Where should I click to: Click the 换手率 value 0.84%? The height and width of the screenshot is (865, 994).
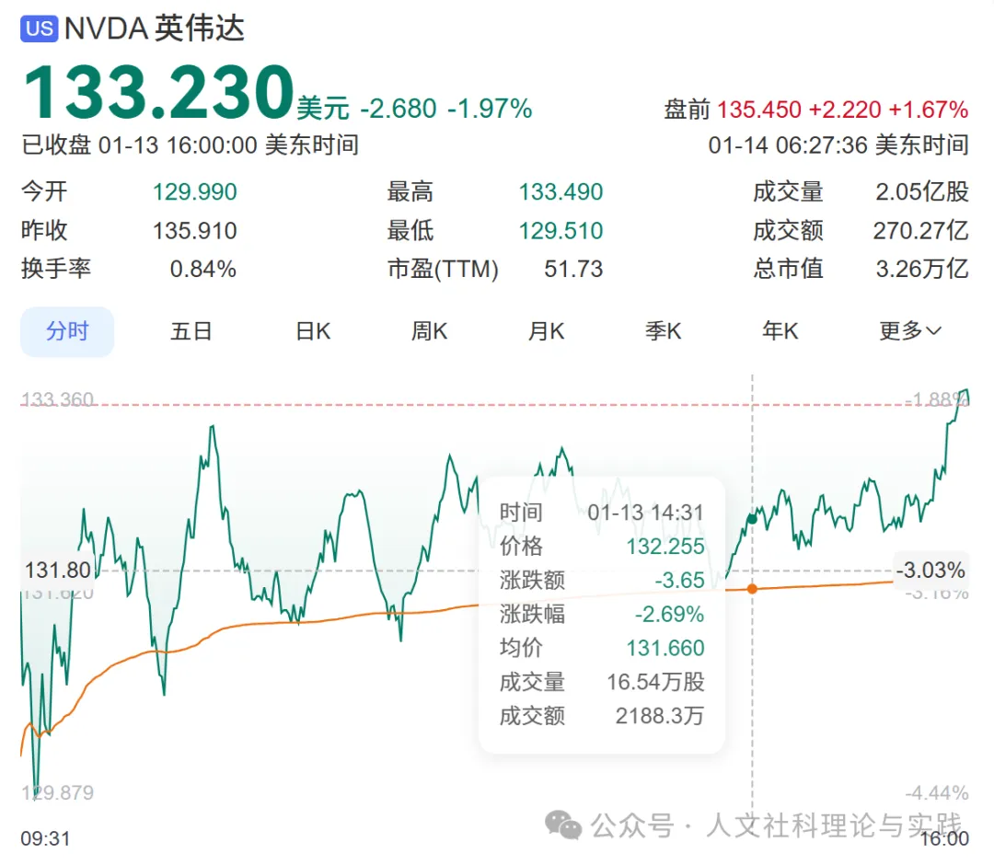(203, 270)
